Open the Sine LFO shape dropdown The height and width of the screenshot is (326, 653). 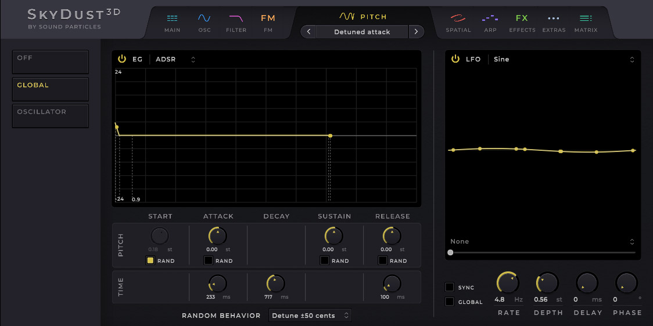click(562, 59)
